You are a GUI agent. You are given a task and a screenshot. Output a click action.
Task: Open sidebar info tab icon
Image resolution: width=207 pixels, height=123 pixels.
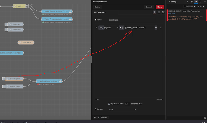coord(187,2)
